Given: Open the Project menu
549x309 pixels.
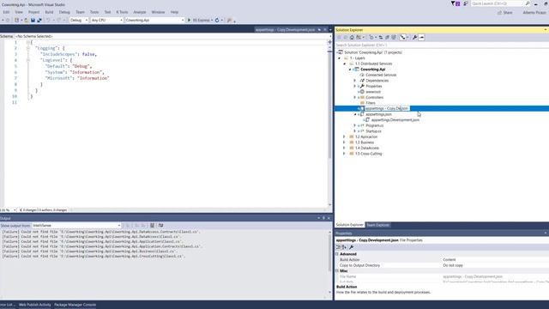Looking at the screenshot, I should click(34, 12).
